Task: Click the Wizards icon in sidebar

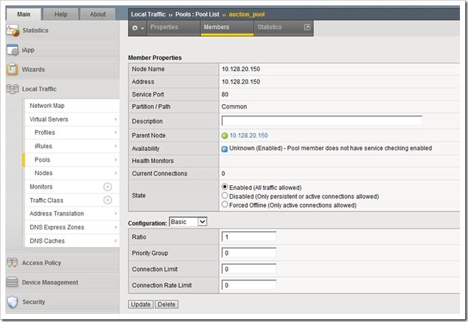Action: pyautogui.click(x=11, y=69)
